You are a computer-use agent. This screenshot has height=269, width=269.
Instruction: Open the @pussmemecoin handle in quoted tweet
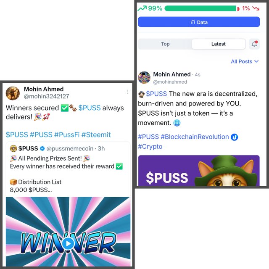pyautogui.click(x=70, y=148)
